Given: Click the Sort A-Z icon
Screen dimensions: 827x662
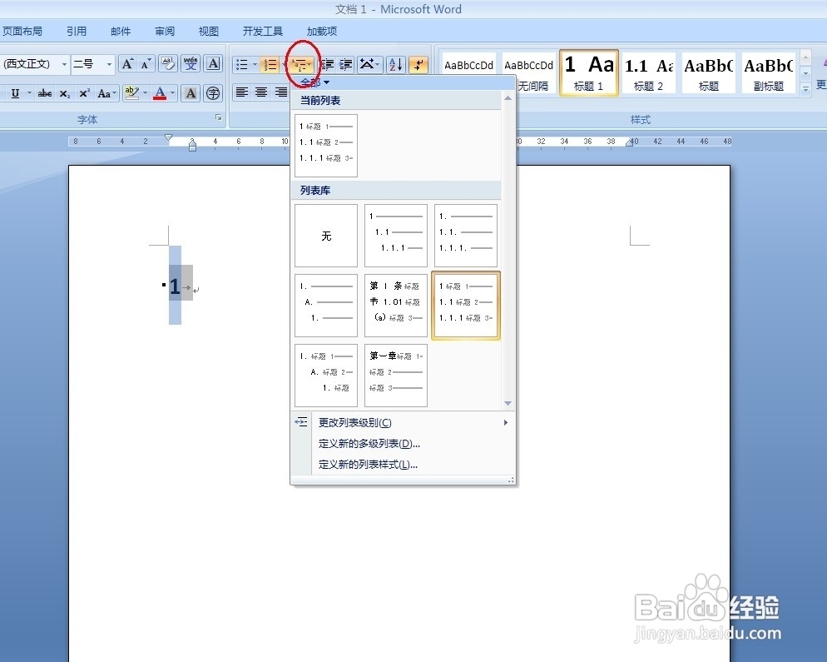Looking at the screenshot, I should [395, 64].
